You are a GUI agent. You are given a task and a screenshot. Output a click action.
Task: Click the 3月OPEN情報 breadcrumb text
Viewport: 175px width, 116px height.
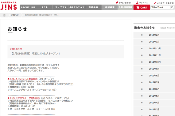42,15
